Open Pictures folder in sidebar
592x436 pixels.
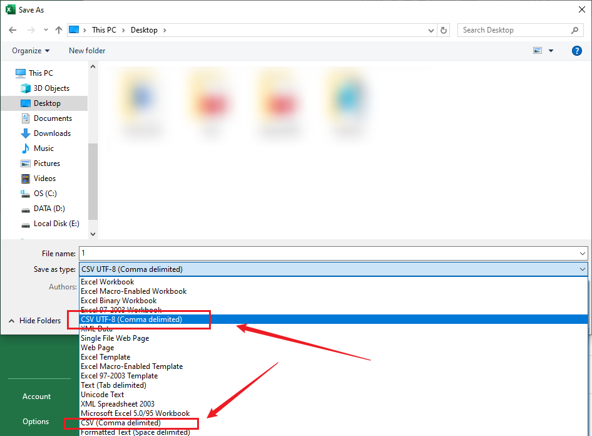pyautogui.click(x=47, y=163)
